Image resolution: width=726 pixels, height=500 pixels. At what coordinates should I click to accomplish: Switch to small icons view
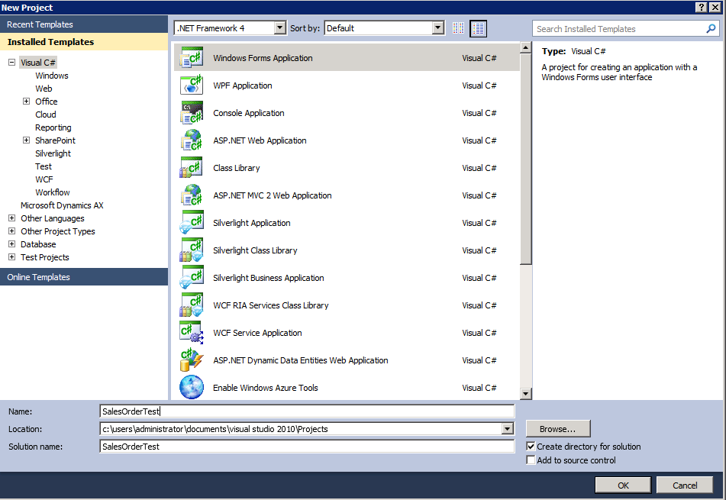458,28
